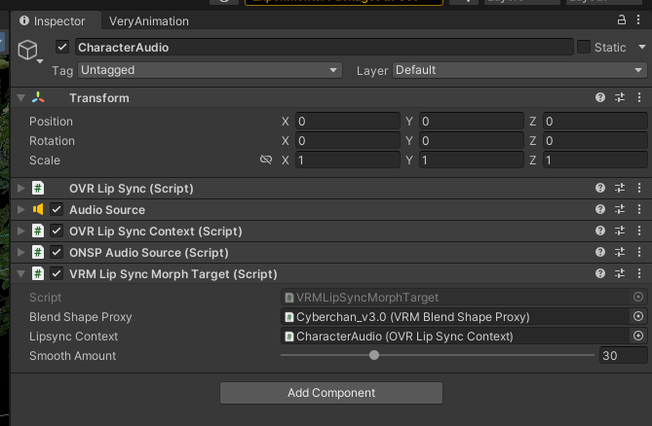652x426 pixels.
Task: Open OVR Lip Sync script context menu
Action: [x=639, y=188]
